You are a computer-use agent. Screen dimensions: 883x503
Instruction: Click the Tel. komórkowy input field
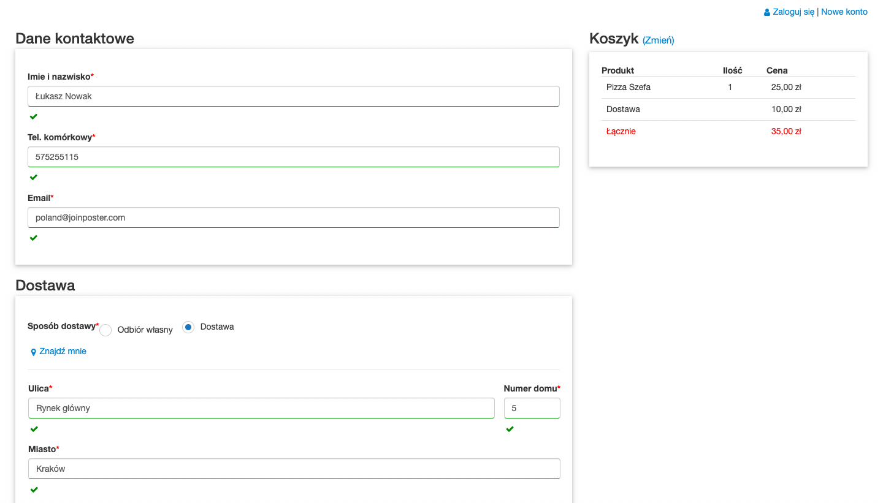[x=293, y=157]
